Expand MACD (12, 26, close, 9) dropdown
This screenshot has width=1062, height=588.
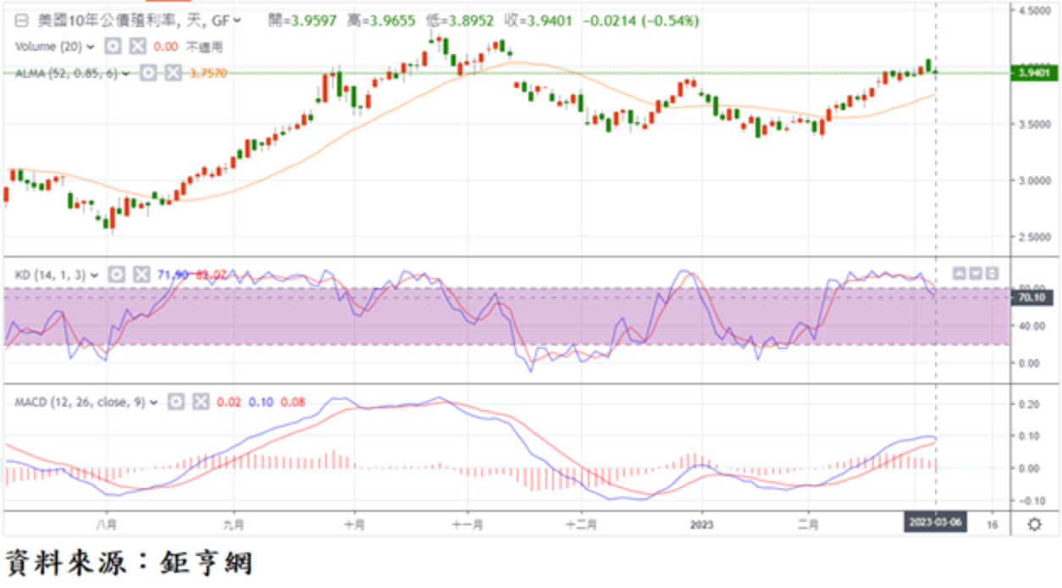pos(154,402)
